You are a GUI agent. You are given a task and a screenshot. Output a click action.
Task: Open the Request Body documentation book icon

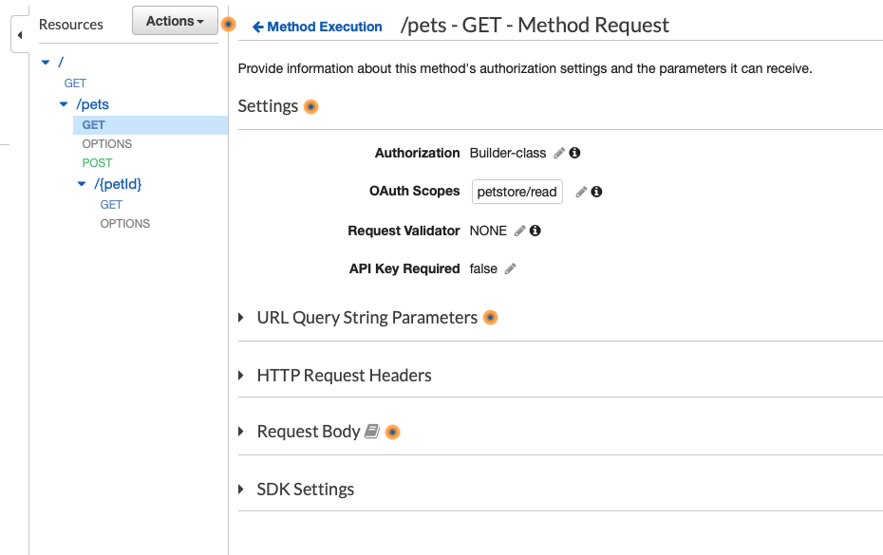pos(371,431)
